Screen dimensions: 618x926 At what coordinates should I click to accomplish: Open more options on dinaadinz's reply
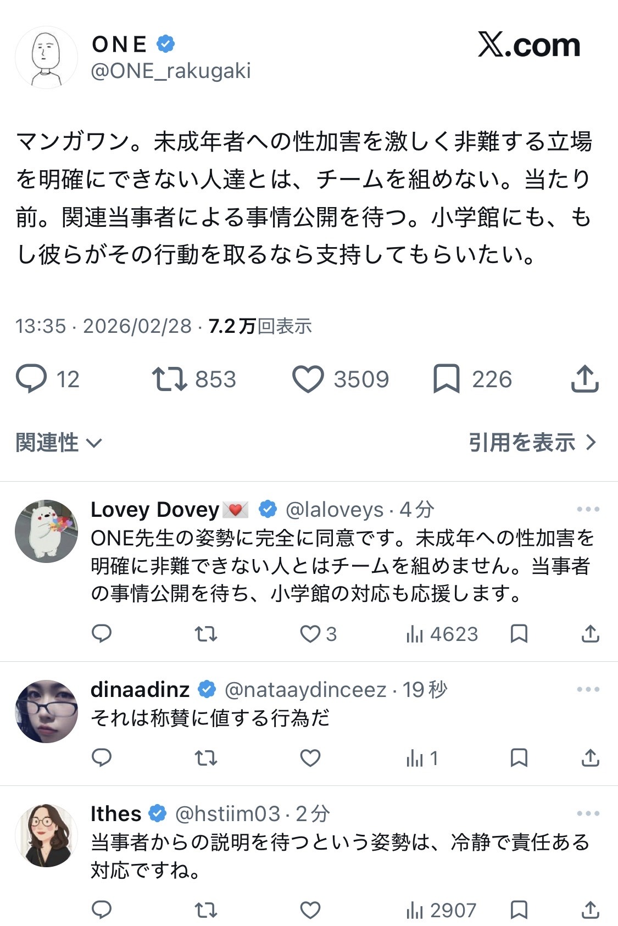[588, 690]
